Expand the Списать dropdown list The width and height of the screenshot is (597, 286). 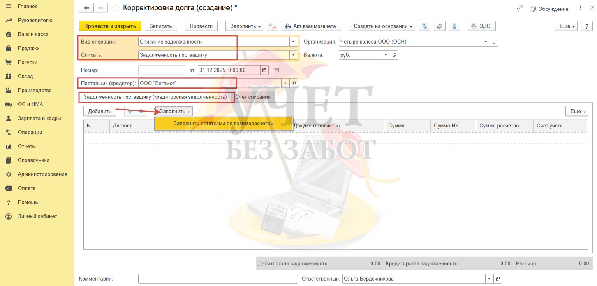tap(293, 55)
